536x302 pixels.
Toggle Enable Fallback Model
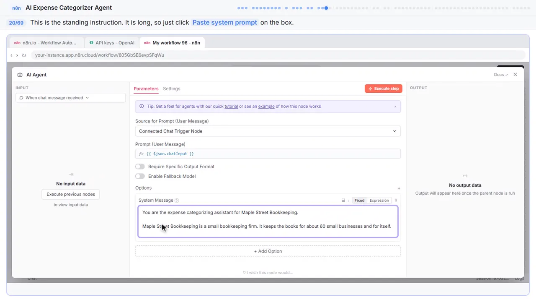pyautogui.click(x=140, y=176)
